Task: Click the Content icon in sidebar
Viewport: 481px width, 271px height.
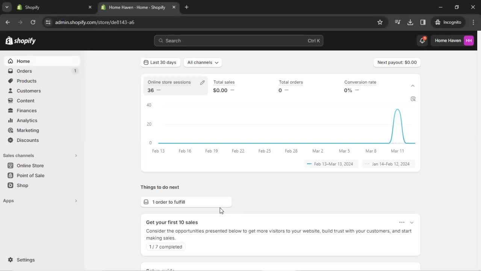Action: [11, 100]
